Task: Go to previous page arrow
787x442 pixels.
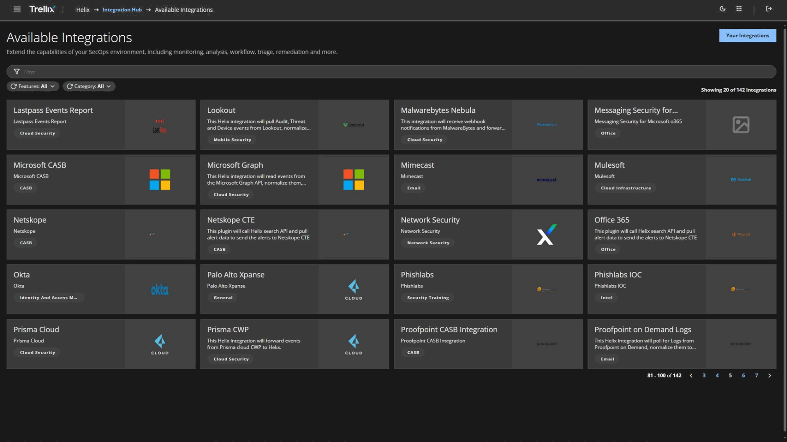Action: pos(691,376)
